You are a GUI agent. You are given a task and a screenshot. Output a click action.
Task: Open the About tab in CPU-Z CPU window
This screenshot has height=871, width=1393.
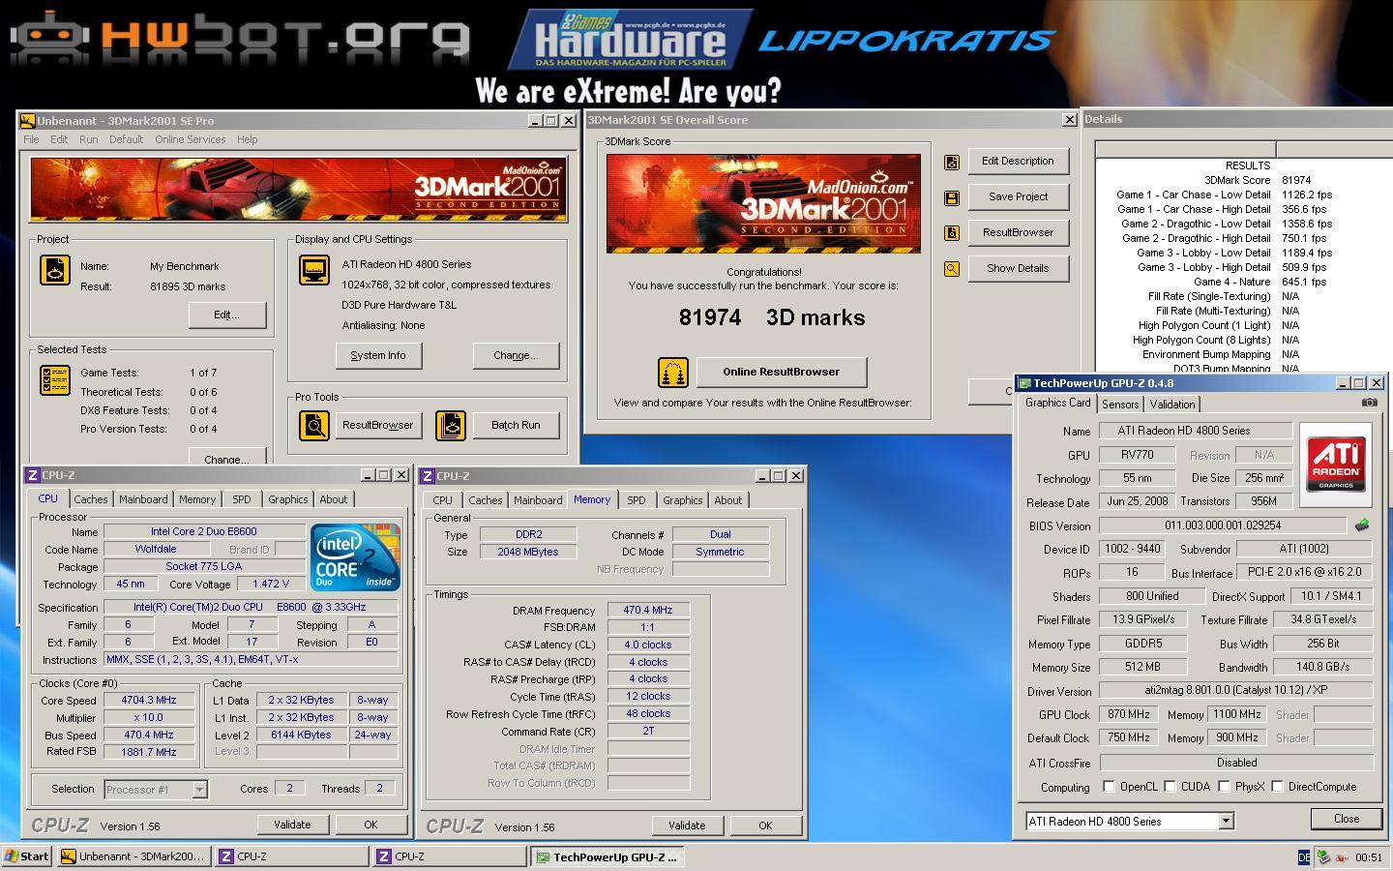pyautogui.click(x=333, y=499)
